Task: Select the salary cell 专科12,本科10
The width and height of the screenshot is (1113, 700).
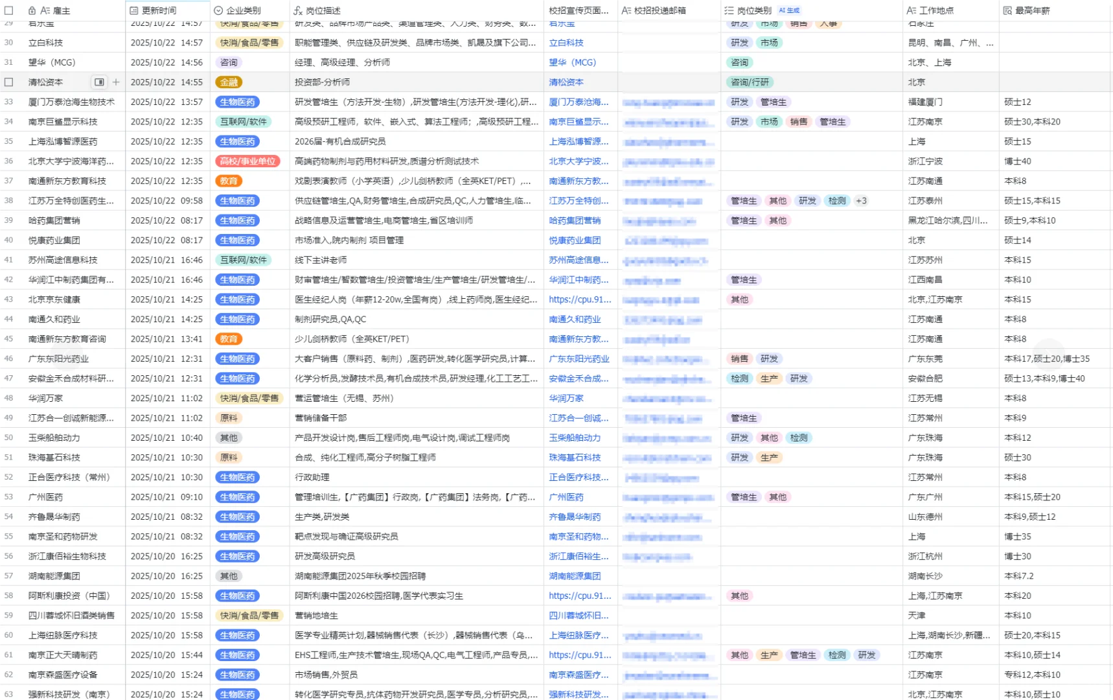Action: 1056,675
